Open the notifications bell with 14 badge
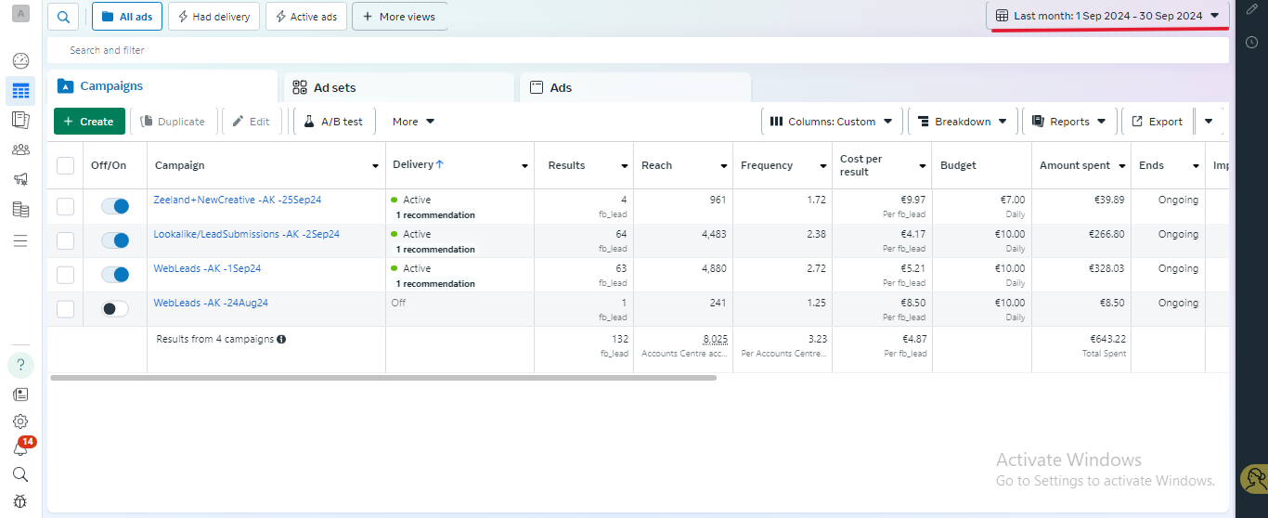 [20, 448]
